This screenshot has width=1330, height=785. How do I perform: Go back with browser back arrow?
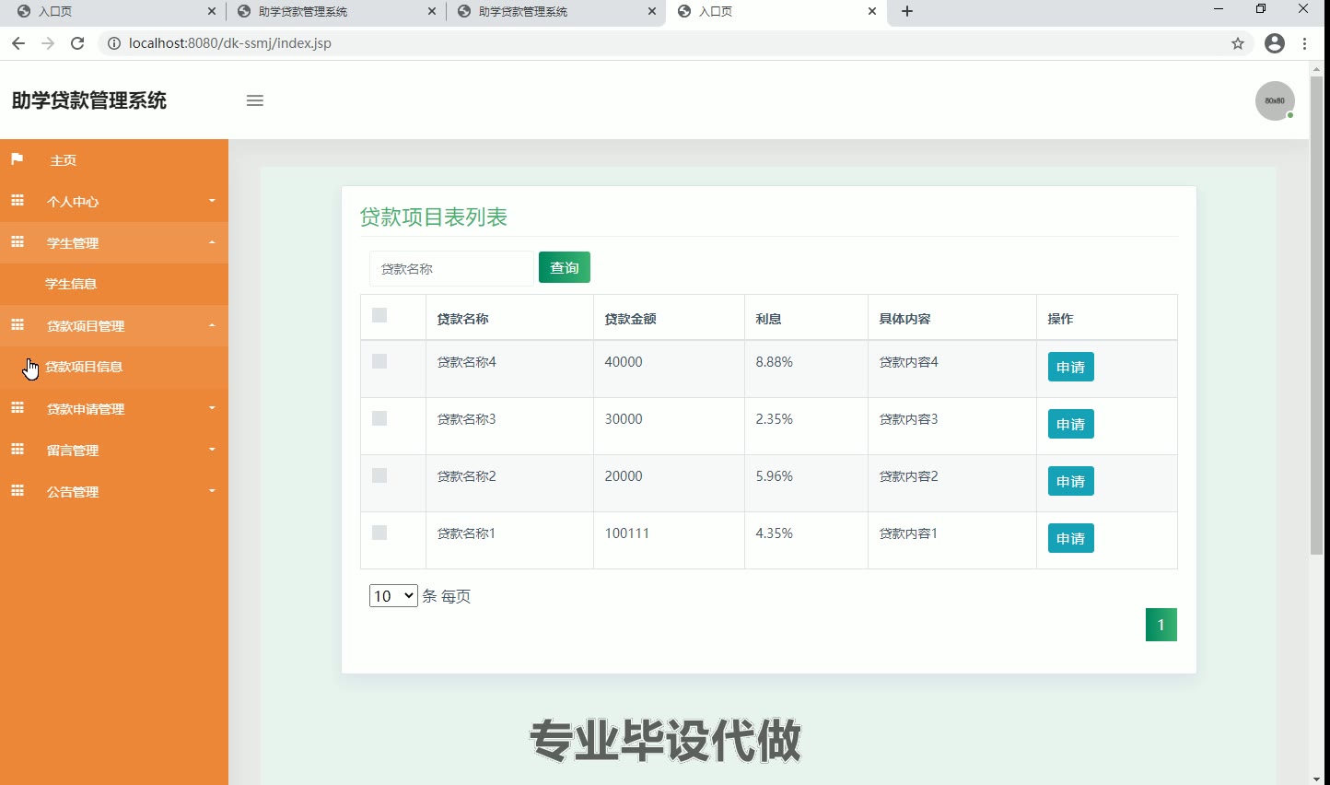pos(18,43)
